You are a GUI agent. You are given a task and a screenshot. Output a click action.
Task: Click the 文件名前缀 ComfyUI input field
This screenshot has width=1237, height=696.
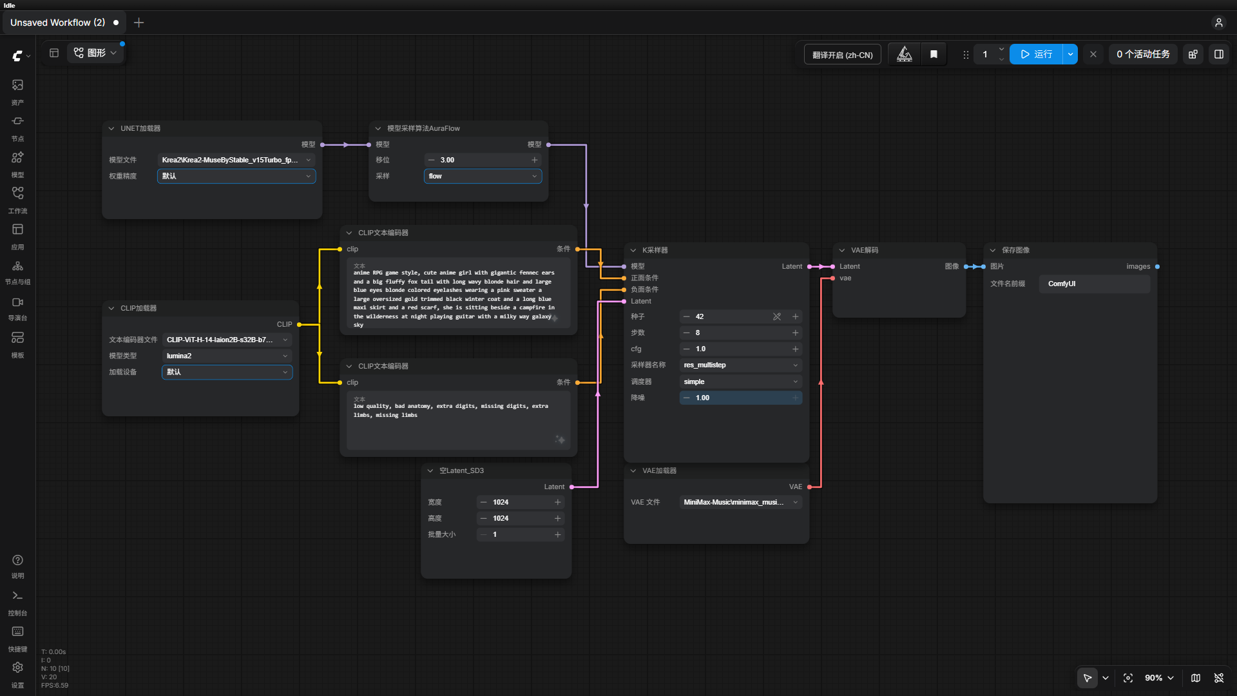pos(1095,284)
